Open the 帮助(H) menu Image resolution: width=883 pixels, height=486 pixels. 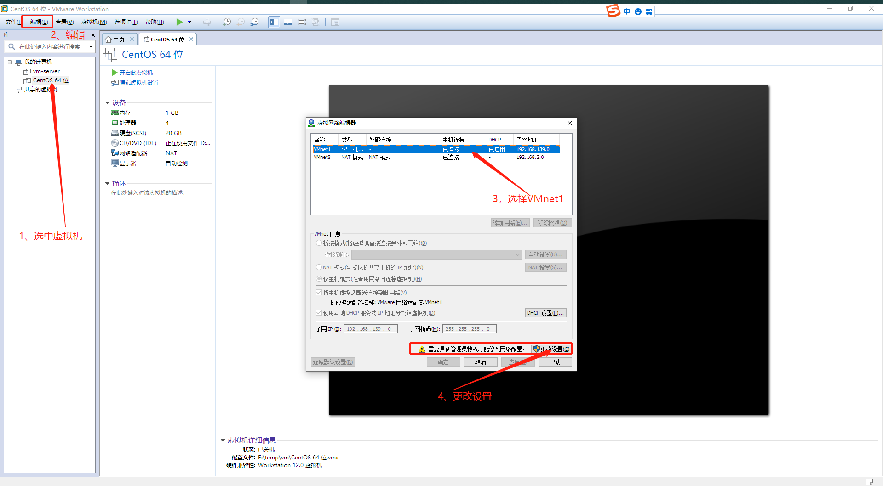coord(155,22)
